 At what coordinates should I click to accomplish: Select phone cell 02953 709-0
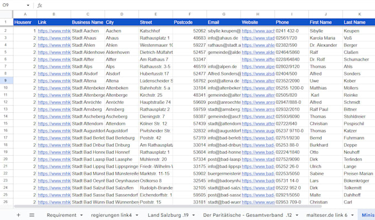(292, 202)
